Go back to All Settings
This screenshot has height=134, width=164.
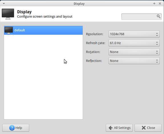click(119, 128)
